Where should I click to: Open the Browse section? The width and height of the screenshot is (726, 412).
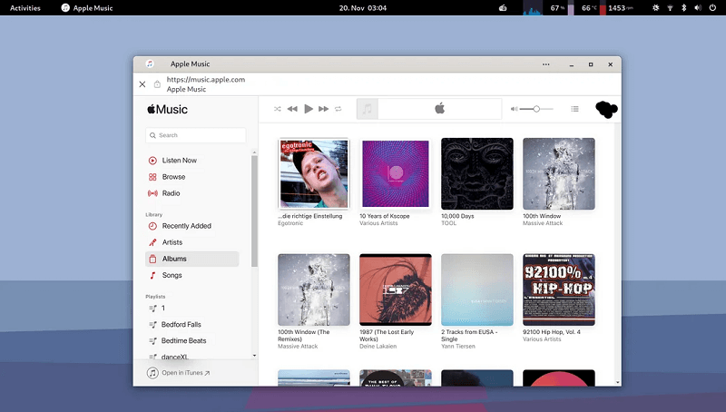(x=173, y=177)
